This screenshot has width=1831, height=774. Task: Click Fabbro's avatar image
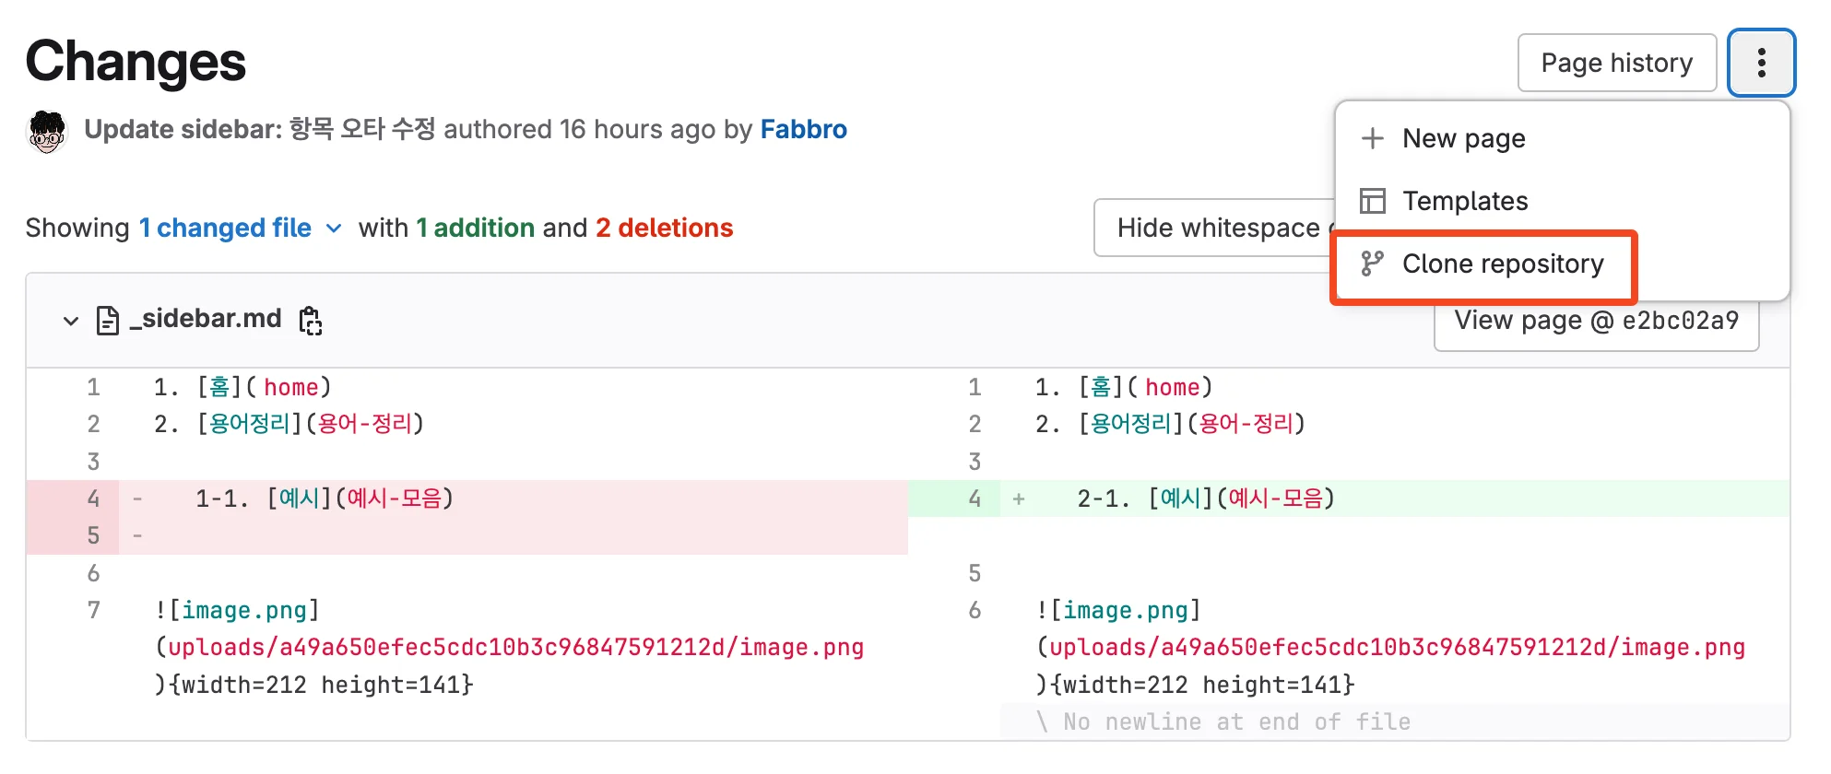tap(47, 131)
